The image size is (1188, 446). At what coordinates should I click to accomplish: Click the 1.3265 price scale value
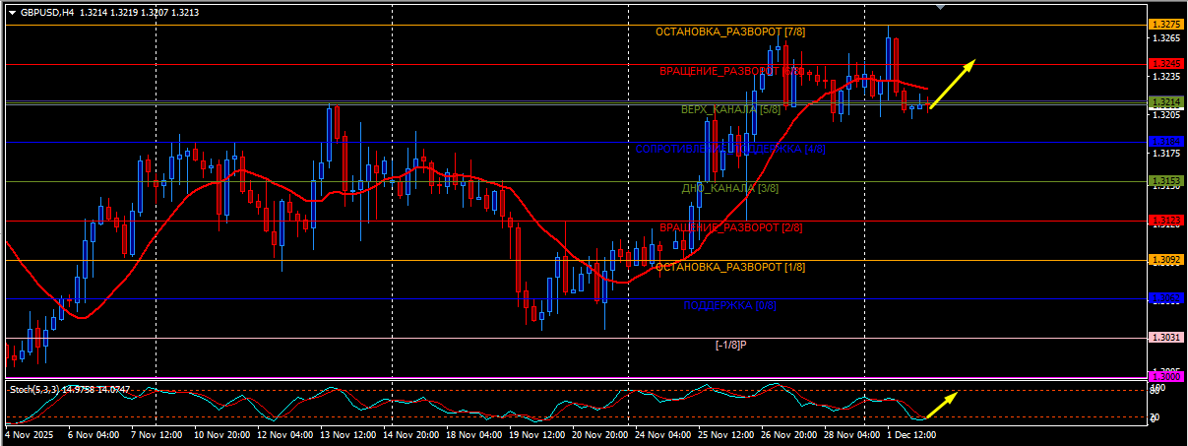pyautogui.click(x=1166, y=38)
